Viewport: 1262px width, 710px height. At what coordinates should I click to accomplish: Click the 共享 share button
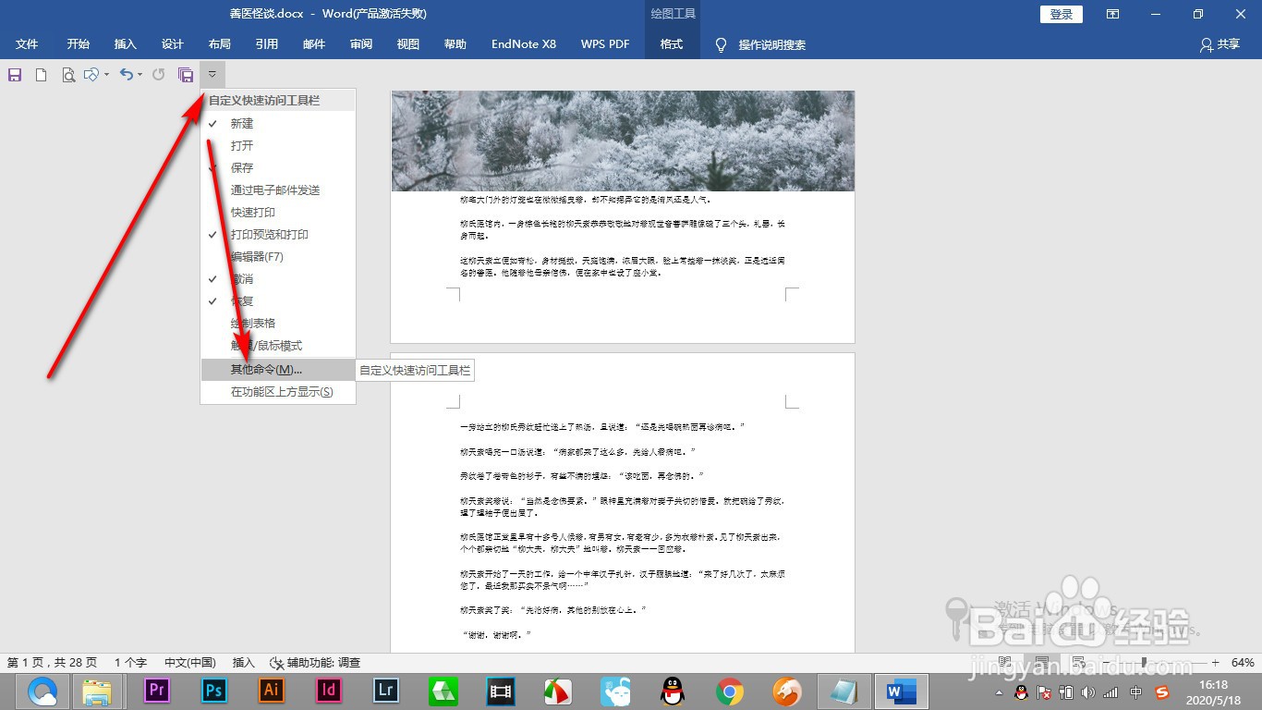[x=1220, y=44]
